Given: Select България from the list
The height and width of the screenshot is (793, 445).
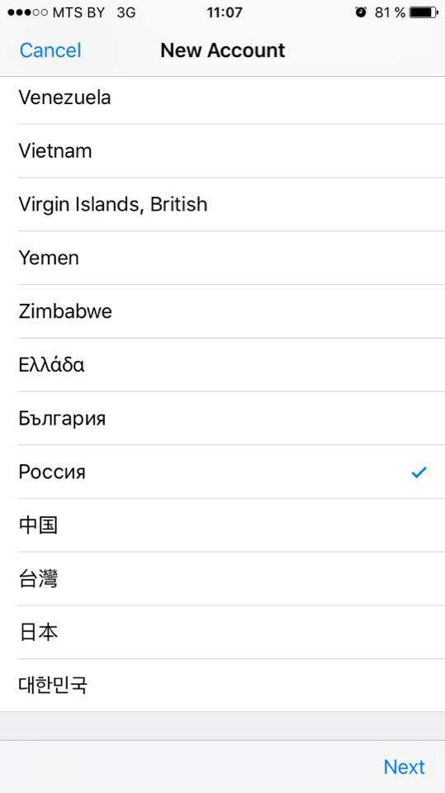Looking at the screenshot, I should click(223, 418).
